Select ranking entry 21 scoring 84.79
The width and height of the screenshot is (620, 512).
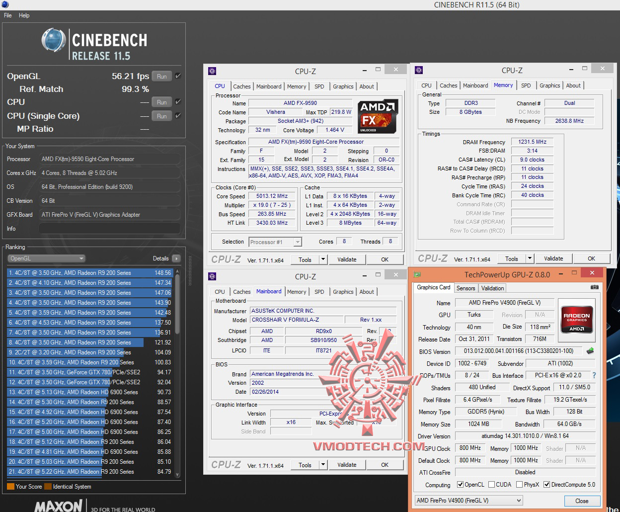tap(89, 472)
